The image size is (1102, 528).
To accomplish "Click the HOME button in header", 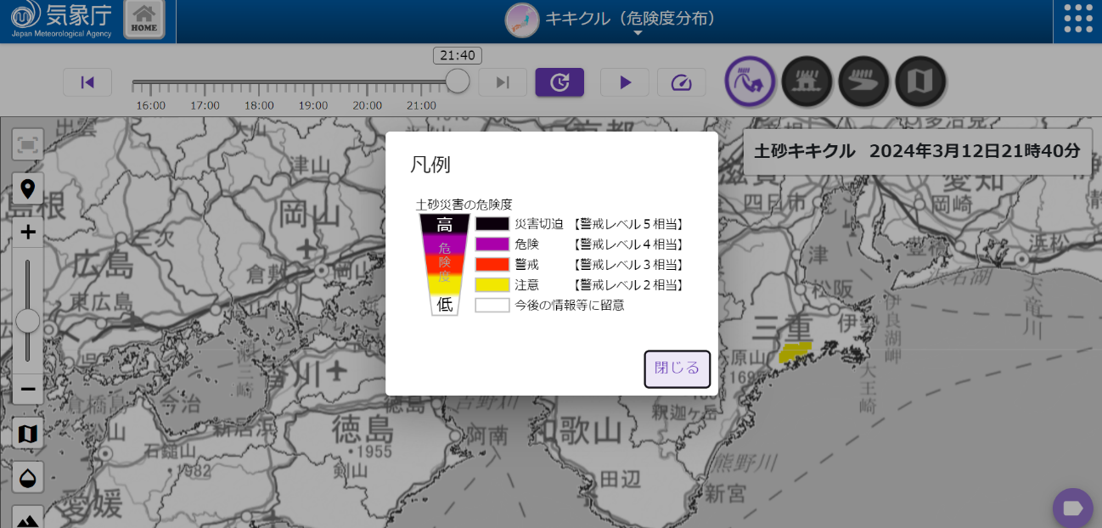I will coord(144,20).
